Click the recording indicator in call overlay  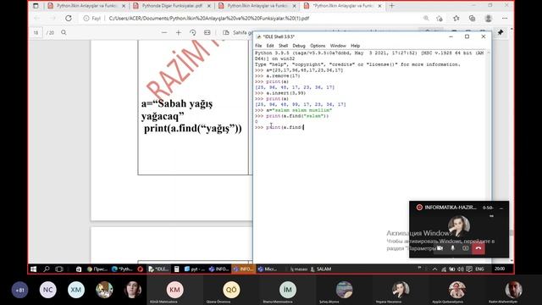(419, 208)
